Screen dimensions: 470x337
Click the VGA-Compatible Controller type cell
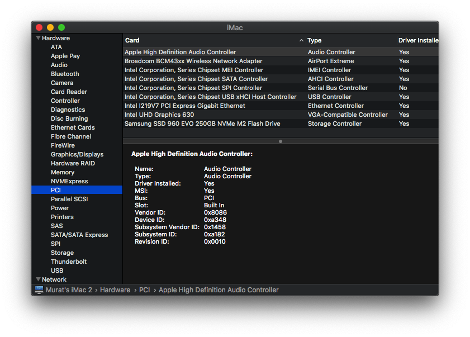(x=348, y=115)
